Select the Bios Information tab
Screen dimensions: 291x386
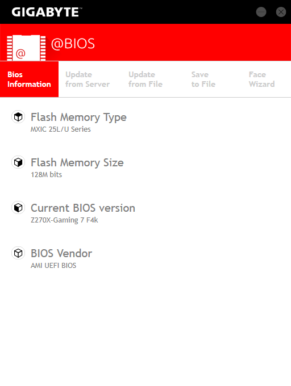[29, 79]
